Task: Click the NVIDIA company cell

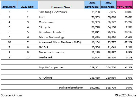Action: tap(43, 47)
